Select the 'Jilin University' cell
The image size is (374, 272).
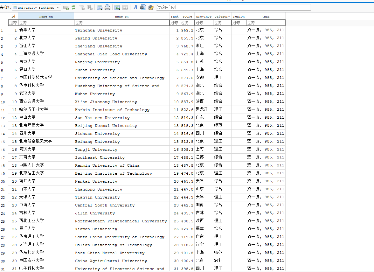[121, 213]
